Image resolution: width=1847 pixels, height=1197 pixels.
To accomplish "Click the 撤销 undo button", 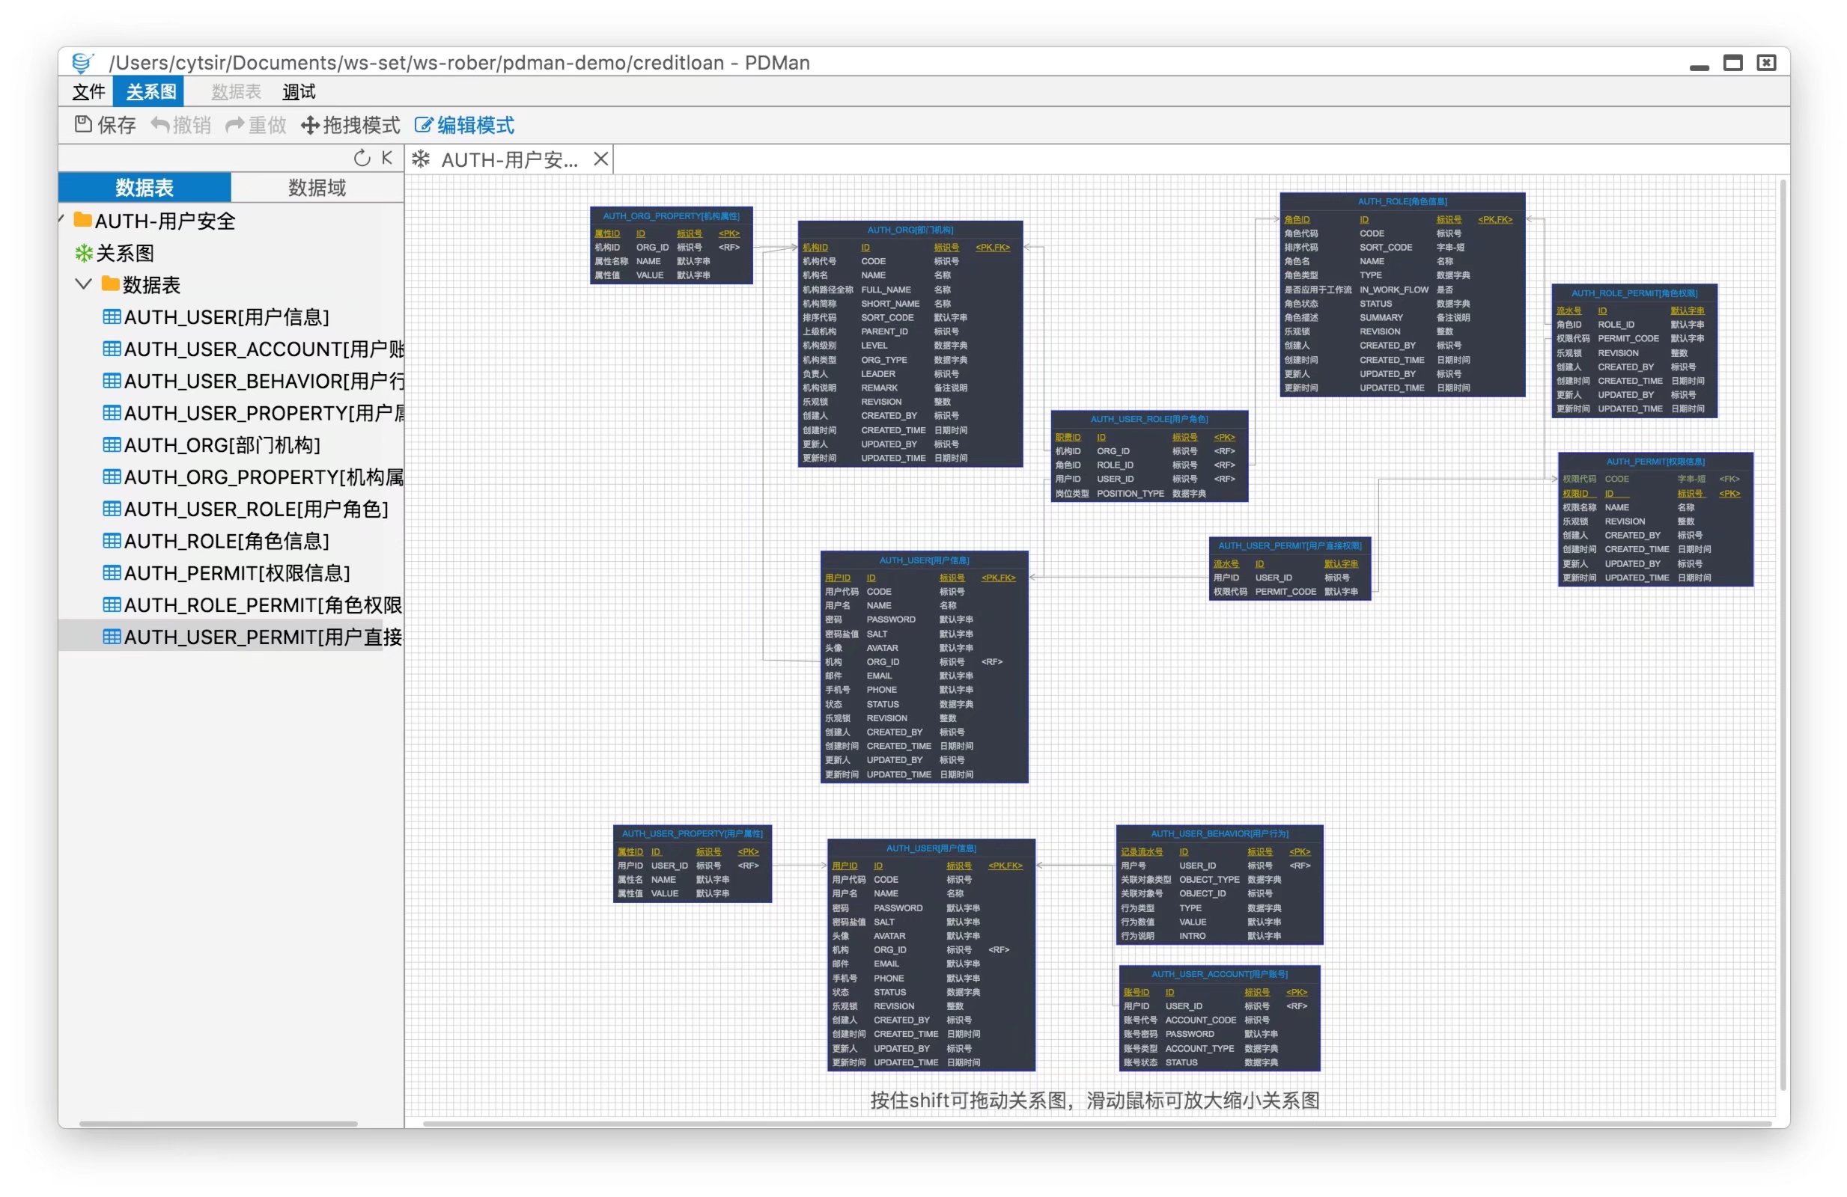I will click(x=181, y=125).
